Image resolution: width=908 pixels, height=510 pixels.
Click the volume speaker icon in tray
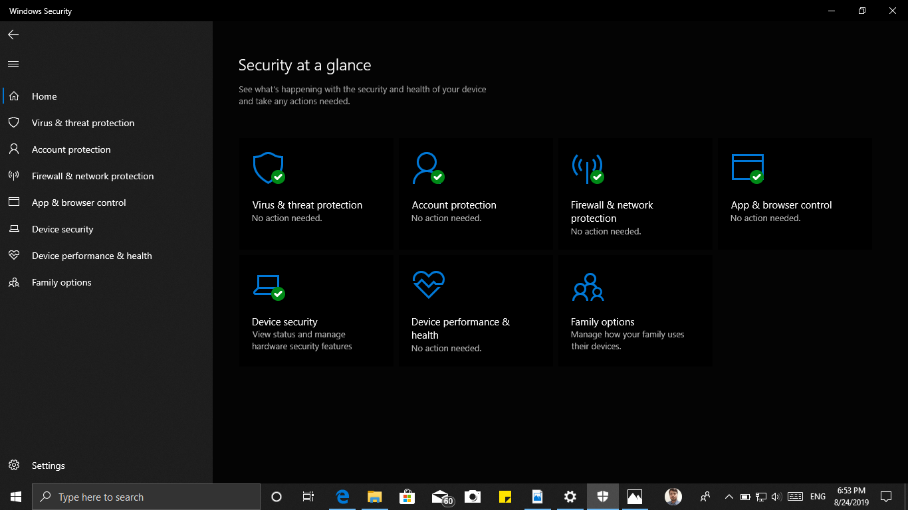(777, 497)
